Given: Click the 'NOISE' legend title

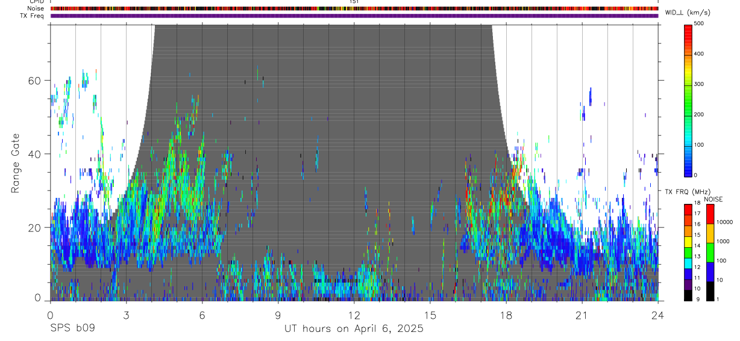Looking at the screenshot, I should (713, 199).
